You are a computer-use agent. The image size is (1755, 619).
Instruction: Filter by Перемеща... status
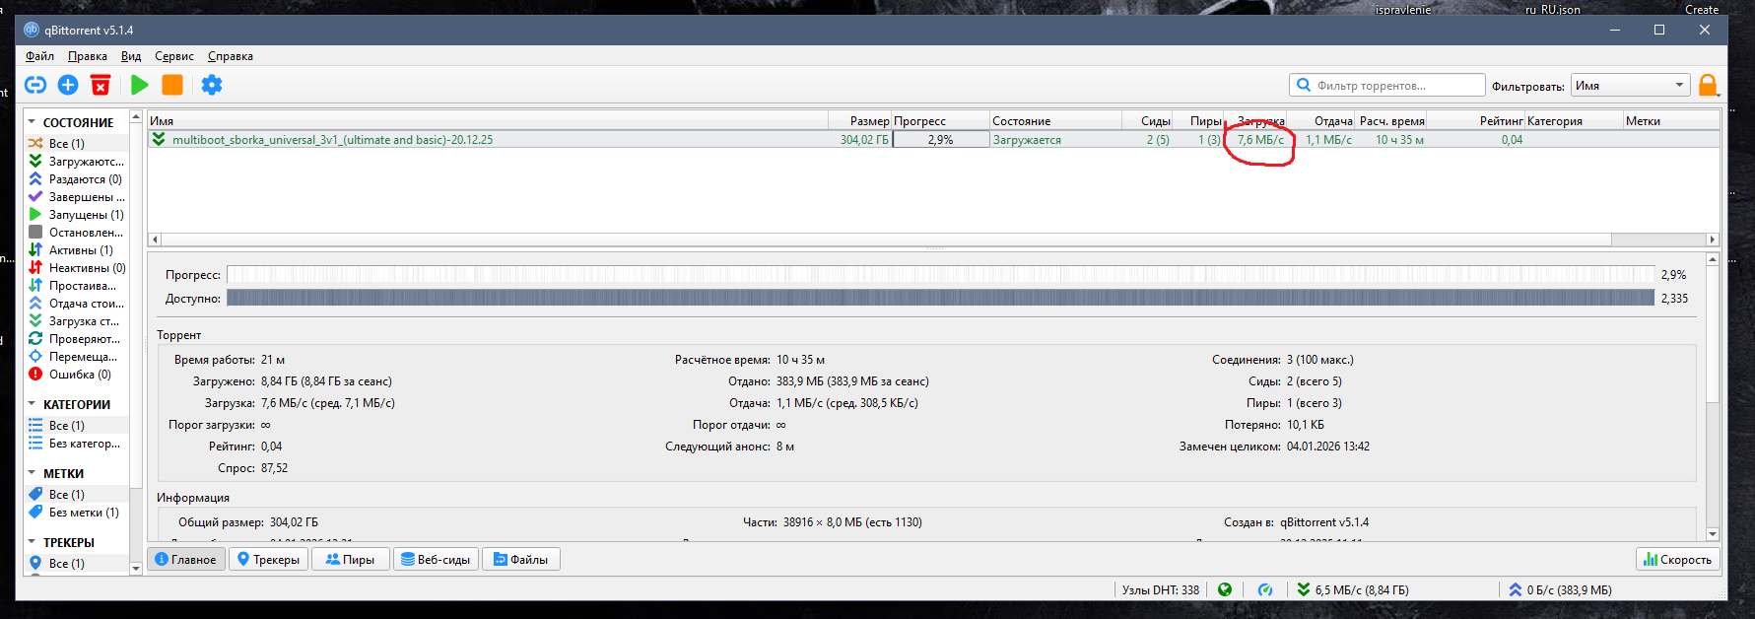[x=77, y=357]
